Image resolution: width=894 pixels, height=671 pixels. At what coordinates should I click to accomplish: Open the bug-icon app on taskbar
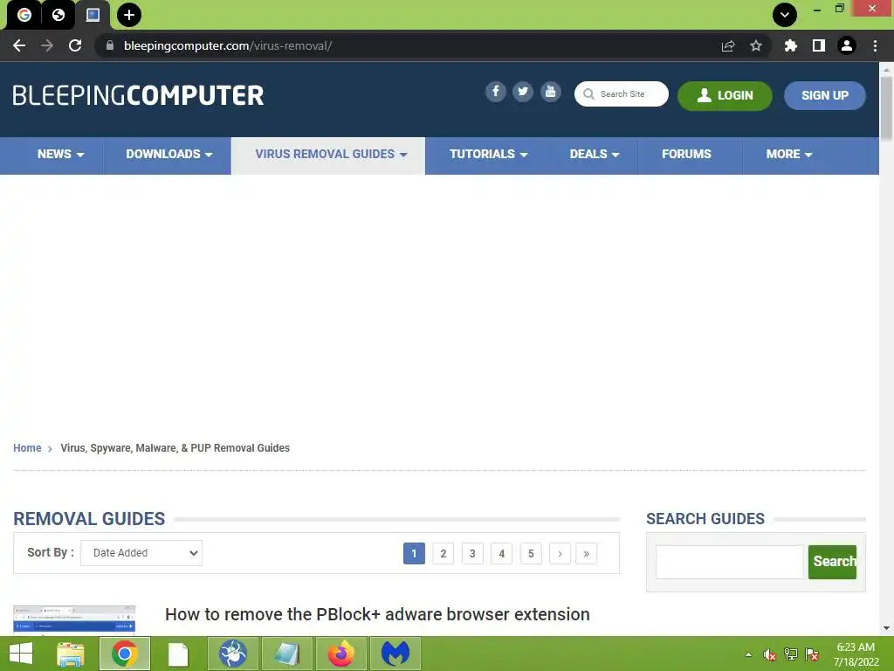coord(232,654)
